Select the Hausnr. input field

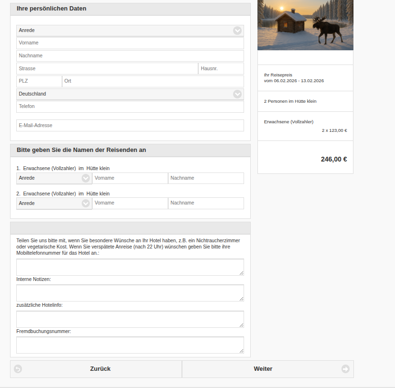pyautogui.click(x=221, y=69)
